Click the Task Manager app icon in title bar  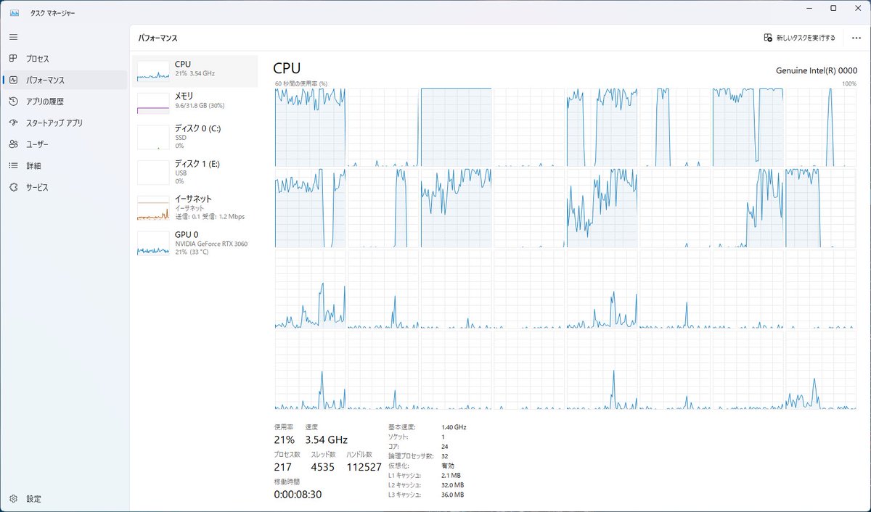pos(14,12)
